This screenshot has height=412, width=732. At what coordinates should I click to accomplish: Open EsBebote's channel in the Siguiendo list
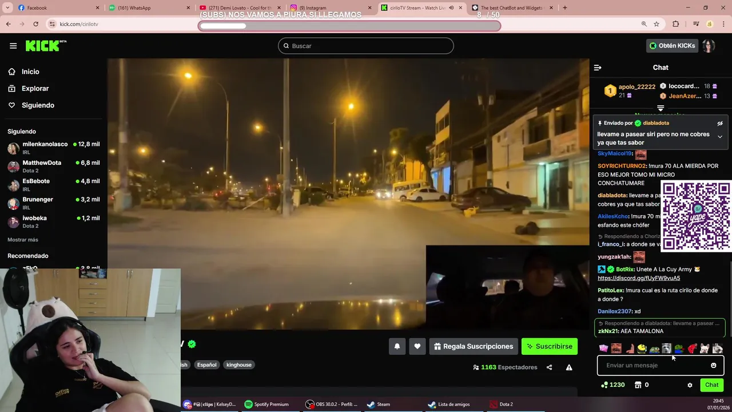54,185
